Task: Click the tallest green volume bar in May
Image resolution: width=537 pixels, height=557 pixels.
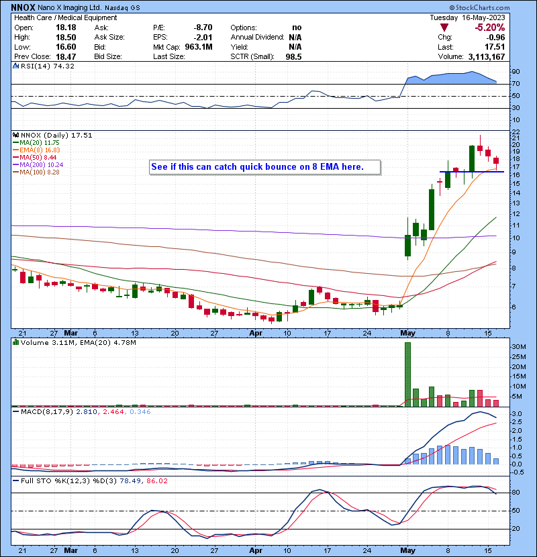Action: 407,374
